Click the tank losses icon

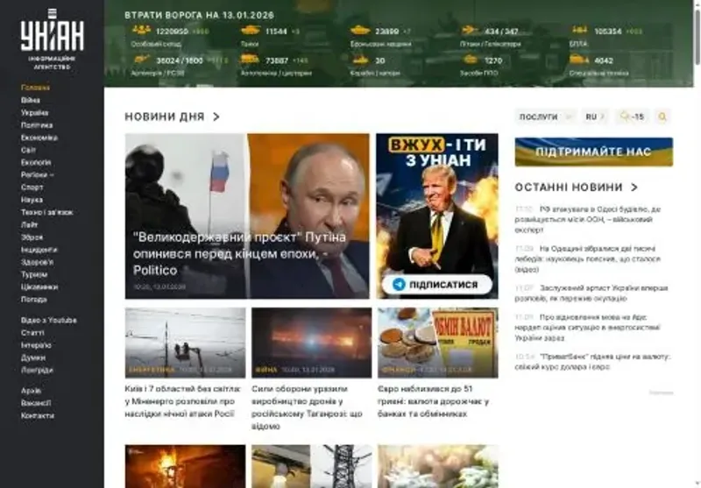point(251,31)
